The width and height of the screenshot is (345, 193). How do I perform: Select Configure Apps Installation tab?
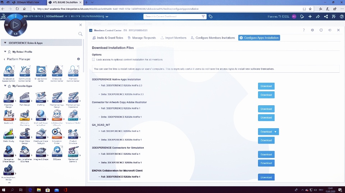click(259, 38)
